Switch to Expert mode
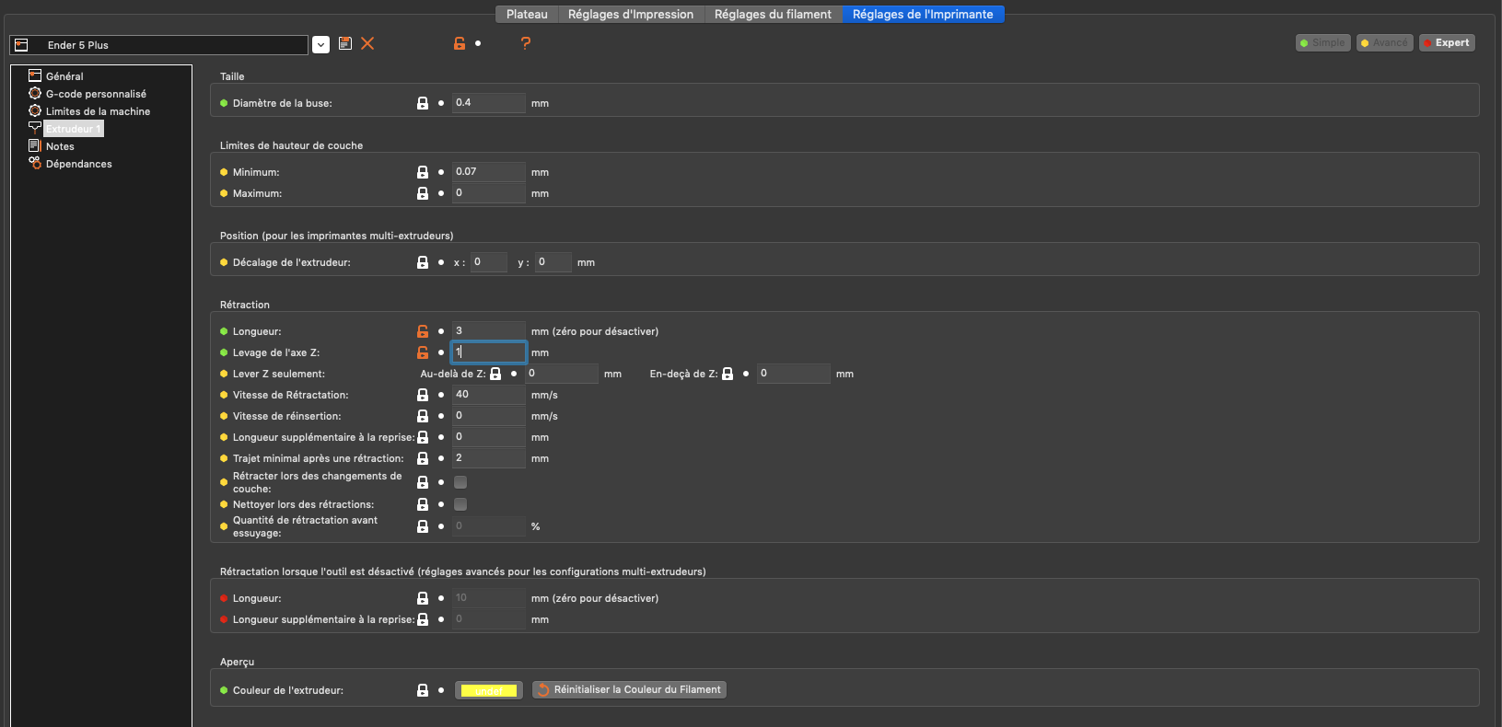1502x727 pixels. coord(1447,43)
